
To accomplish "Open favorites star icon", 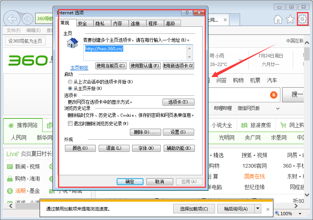I will pos(290,19).
